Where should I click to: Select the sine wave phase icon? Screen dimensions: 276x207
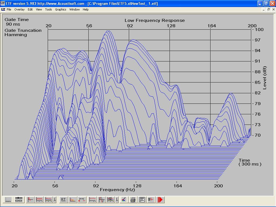click(x=102, y=200)
